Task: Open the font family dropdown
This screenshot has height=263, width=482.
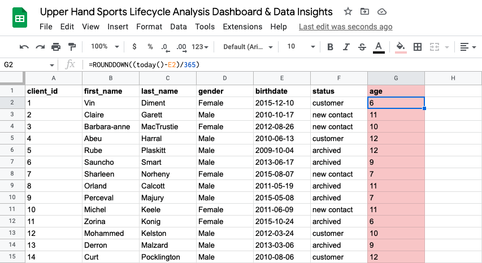Action: pyautogui.click(x=247, y=47)
